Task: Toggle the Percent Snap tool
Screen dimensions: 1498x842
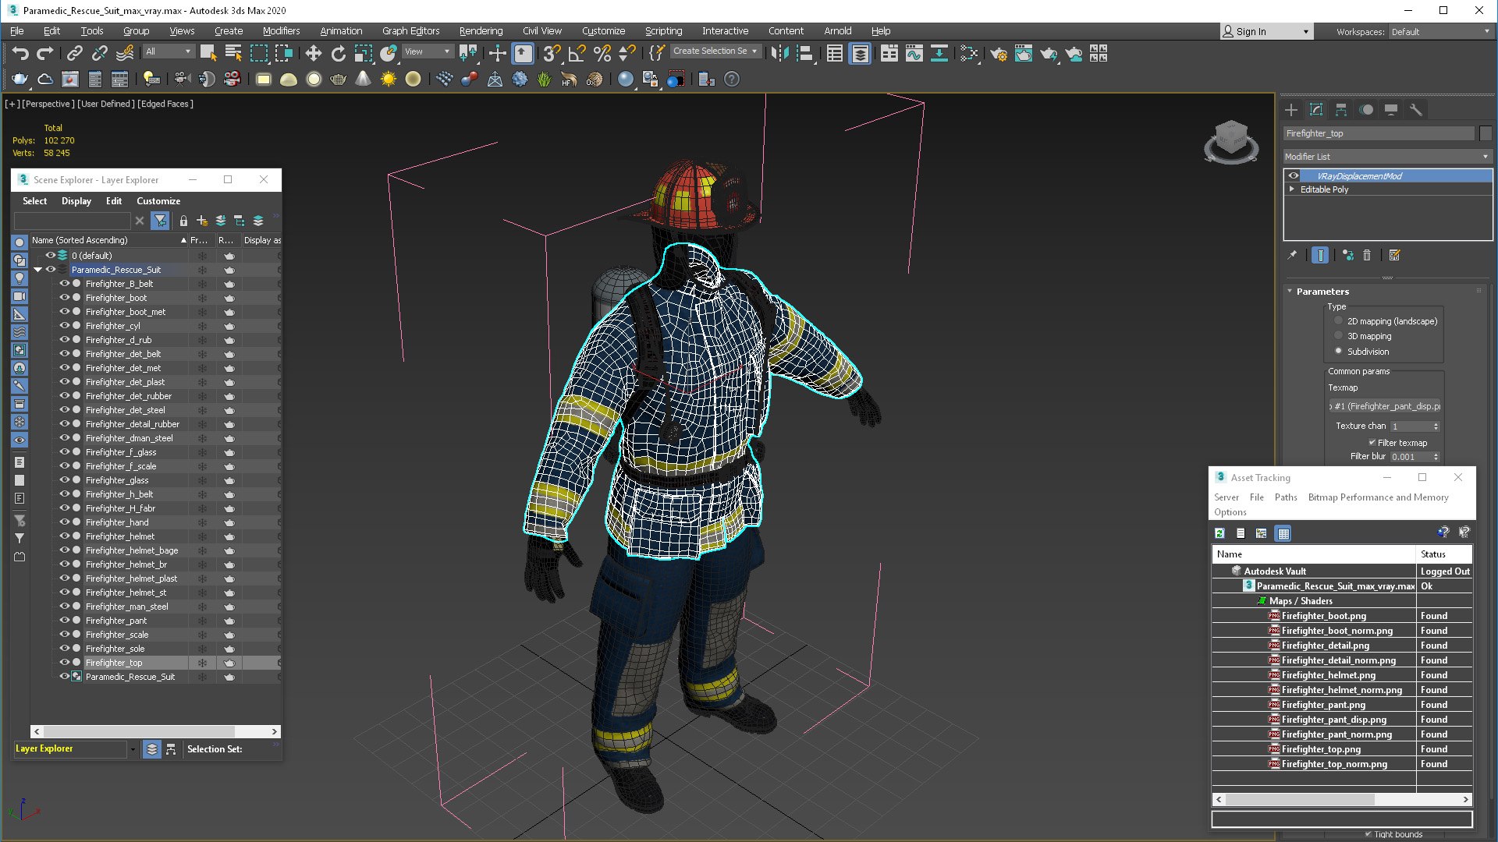Action: pos(602,53)
